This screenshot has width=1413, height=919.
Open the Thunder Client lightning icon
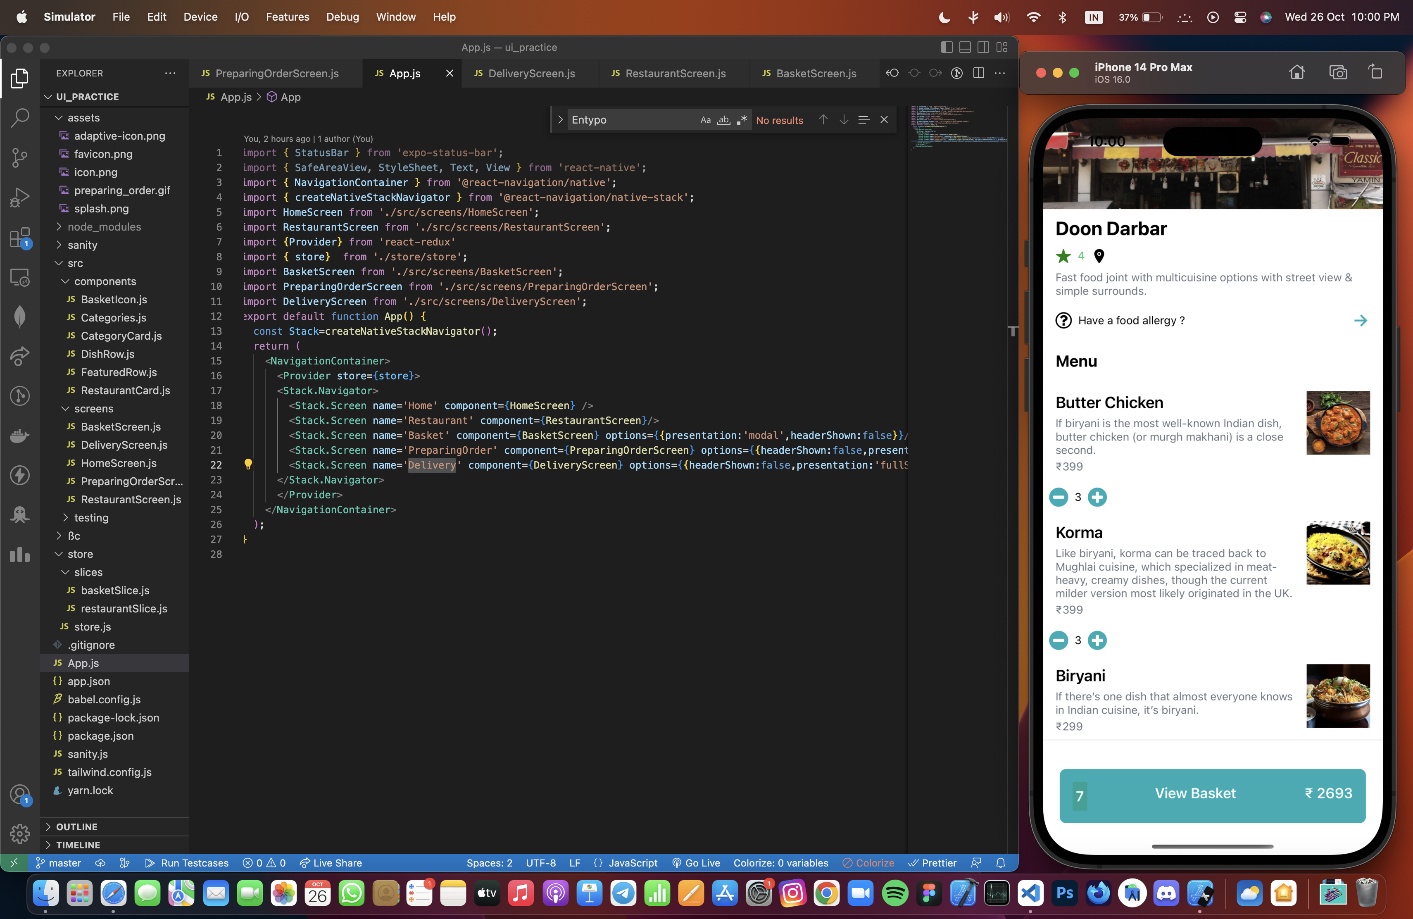tap(19, 475)
